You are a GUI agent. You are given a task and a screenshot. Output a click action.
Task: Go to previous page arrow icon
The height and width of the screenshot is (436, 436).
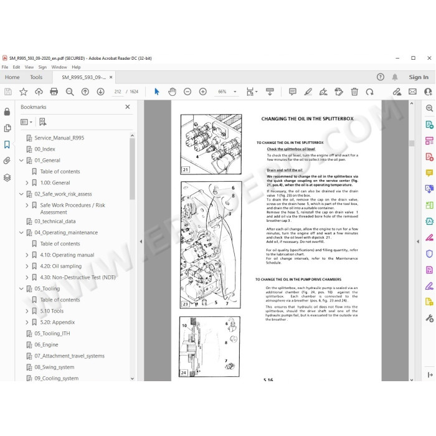pos(85,92)
